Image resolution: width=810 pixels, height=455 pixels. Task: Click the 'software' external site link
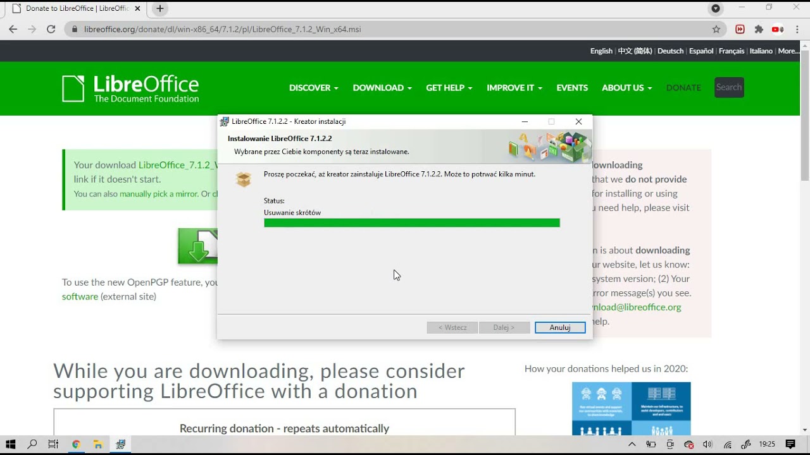point(80,296)
